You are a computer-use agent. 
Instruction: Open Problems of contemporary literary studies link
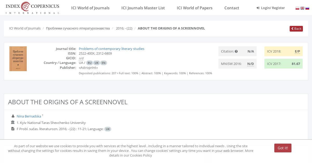[x=112, y=49]
